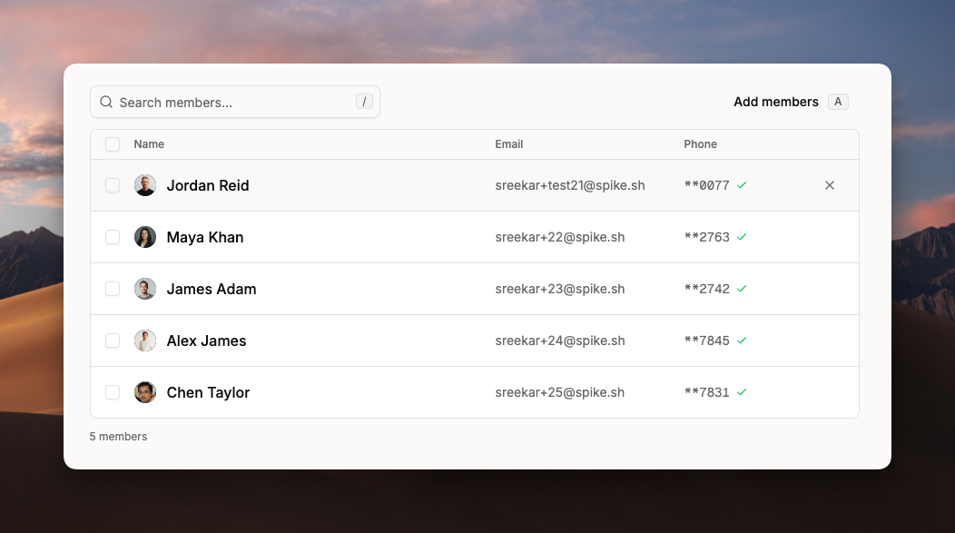Click email sreekar+23@spike.sh
The width and height of the screenshot is (955, 533).
pos(560,289)
